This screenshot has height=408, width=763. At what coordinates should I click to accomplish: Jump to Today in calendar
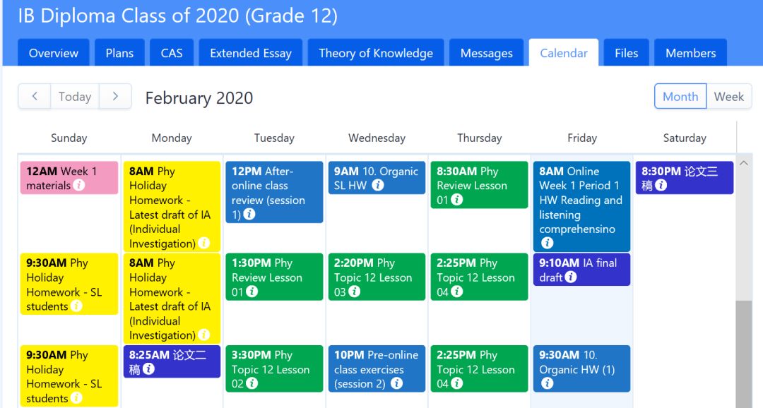click(75, 97)
